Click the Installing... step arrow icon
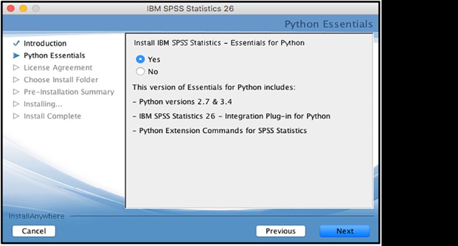Screen dimensions: 458x246 (x=16, y=104)
